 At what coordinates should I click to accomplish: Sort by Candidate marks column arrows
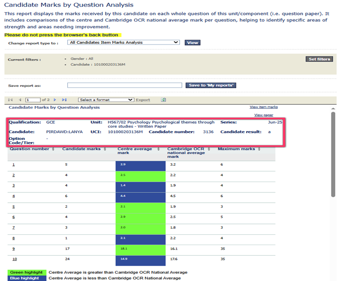(105, 149)
